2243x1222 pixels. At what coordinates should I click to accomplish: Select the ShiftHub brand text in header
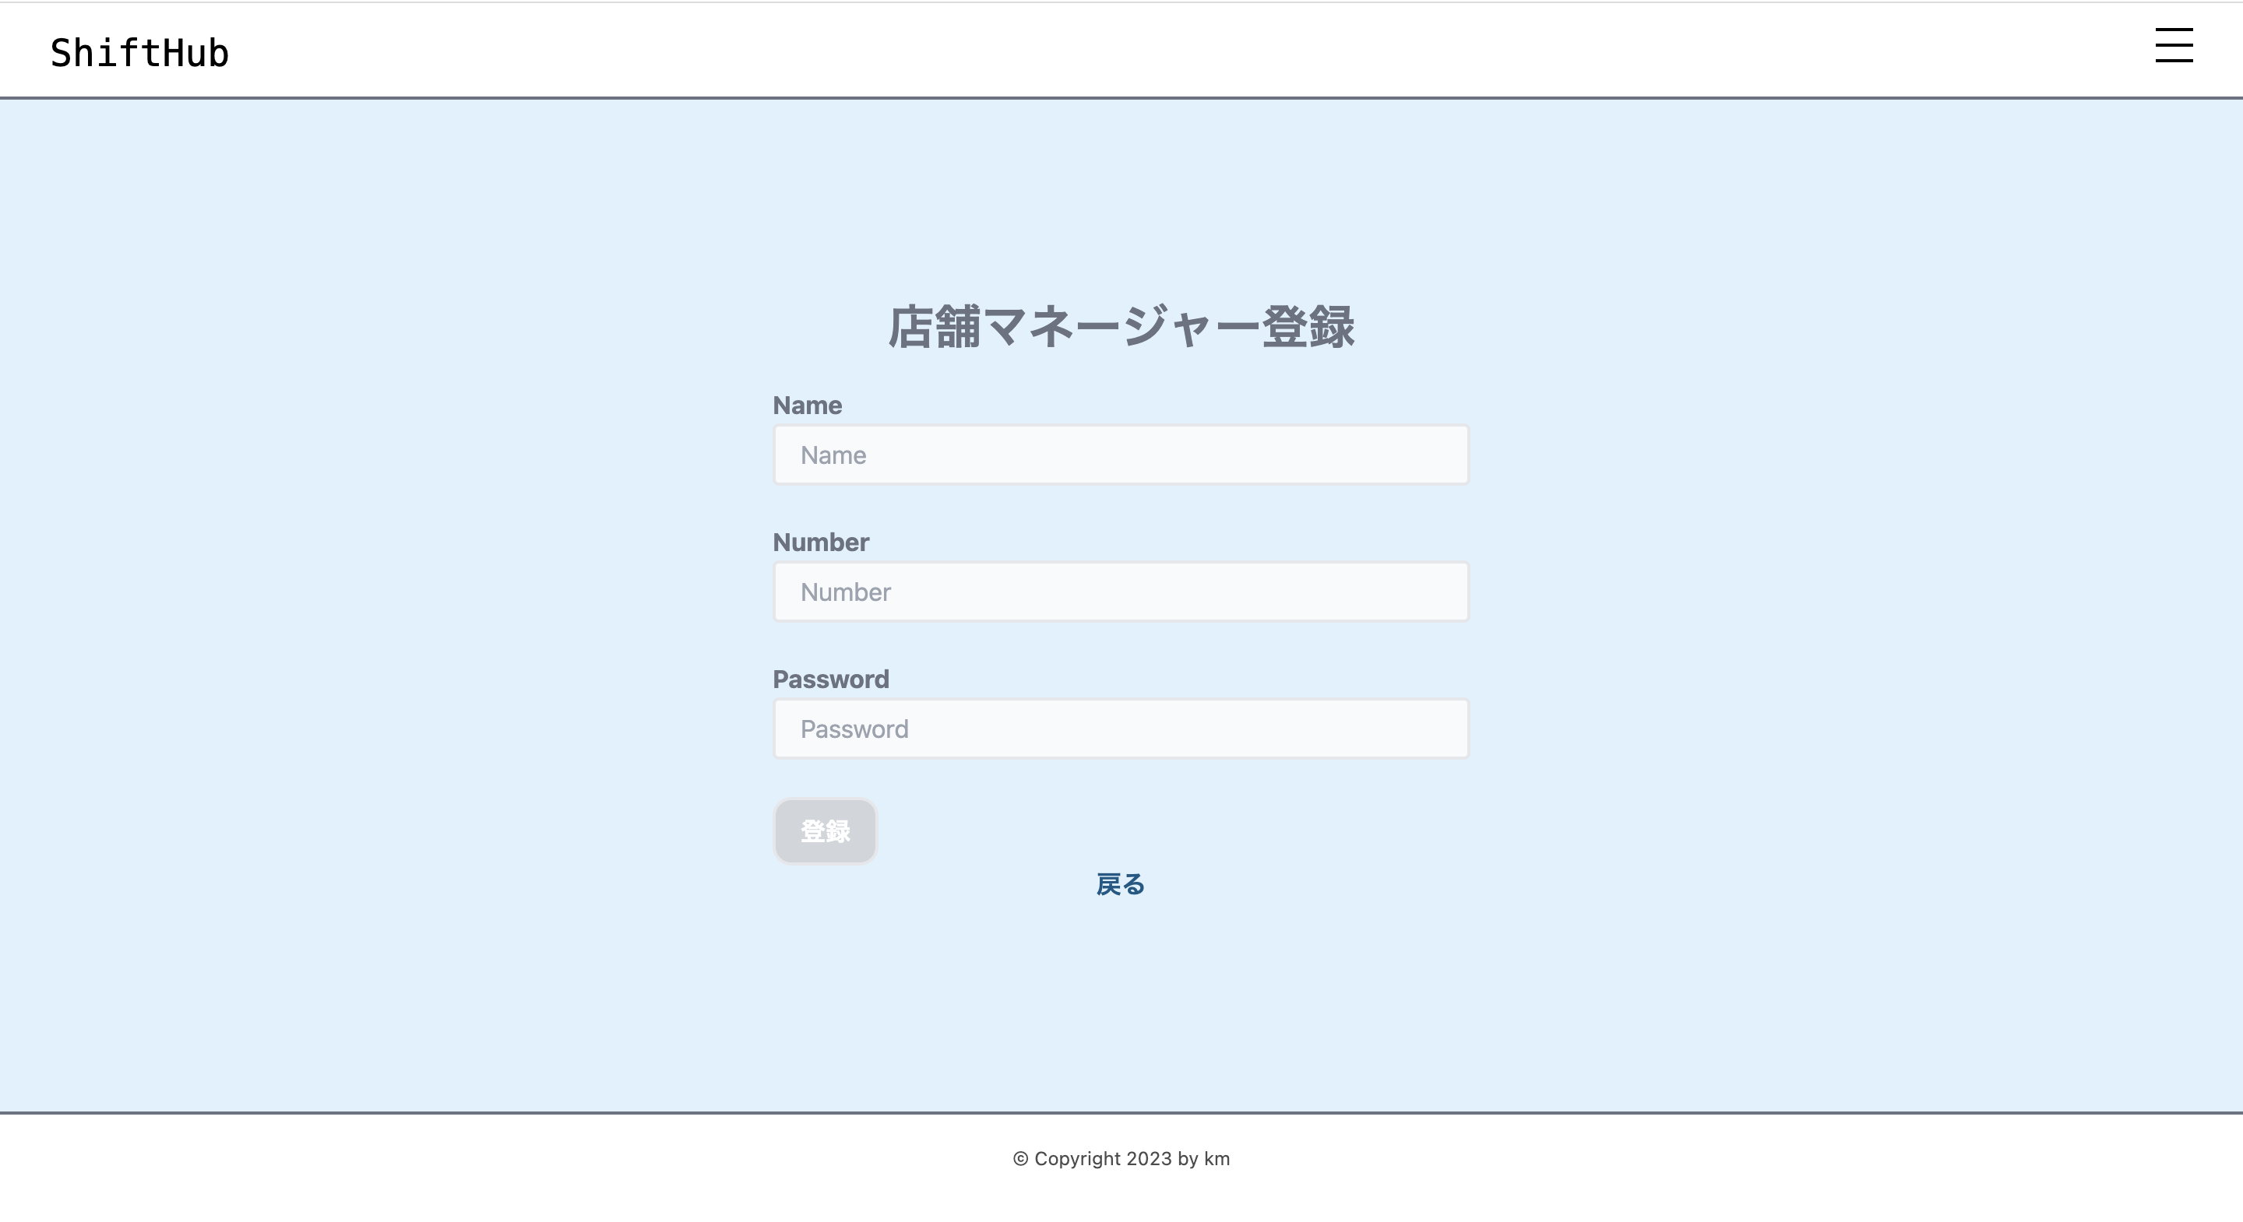139,51
